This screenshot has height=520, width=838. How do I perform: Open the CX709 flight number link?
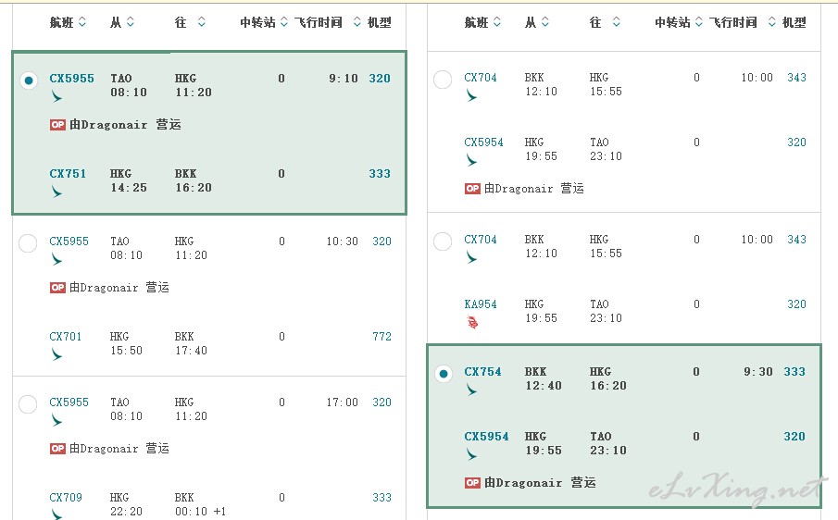point(66,498)
